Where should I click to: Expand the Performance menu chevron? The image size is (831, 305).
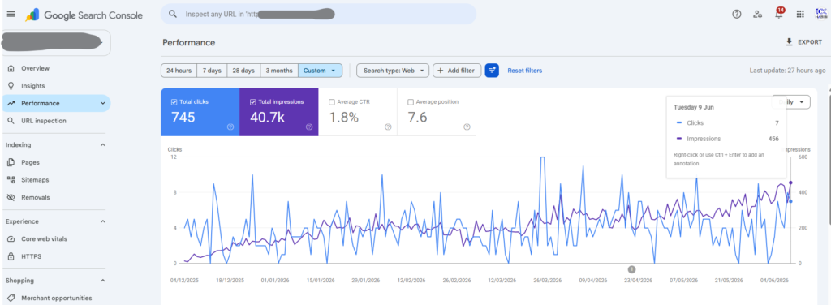click(103, 103)
